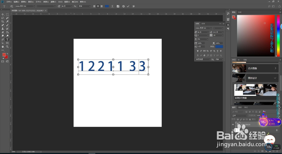Viewport: 282px width, 154px height.
Task: Click 颜色 swatch in Character panel
Action: tap(219, 47)
